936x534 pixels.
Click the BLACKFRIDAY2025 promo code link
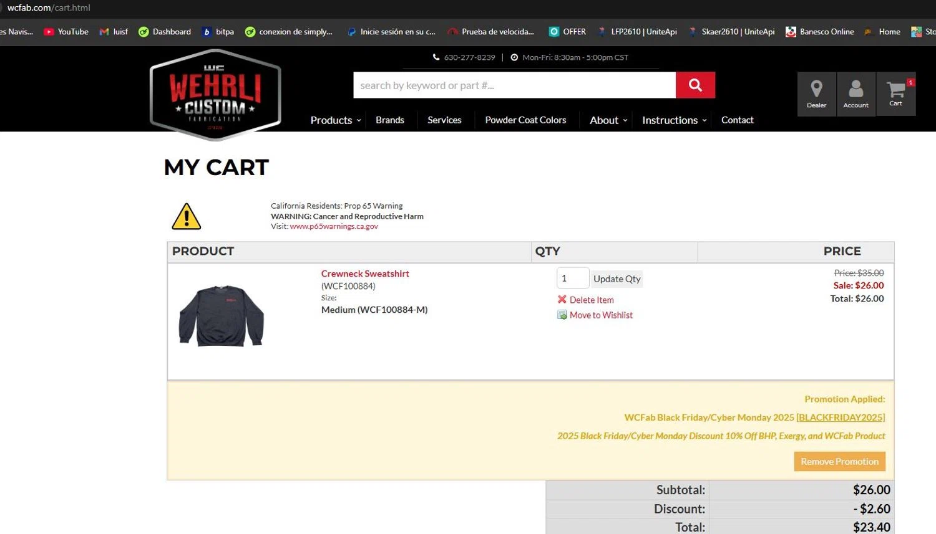(841, 417)
